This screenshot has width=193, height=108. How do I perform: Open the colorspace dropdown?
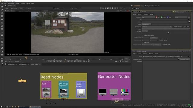pyautogui.click(x=157, y=27)
